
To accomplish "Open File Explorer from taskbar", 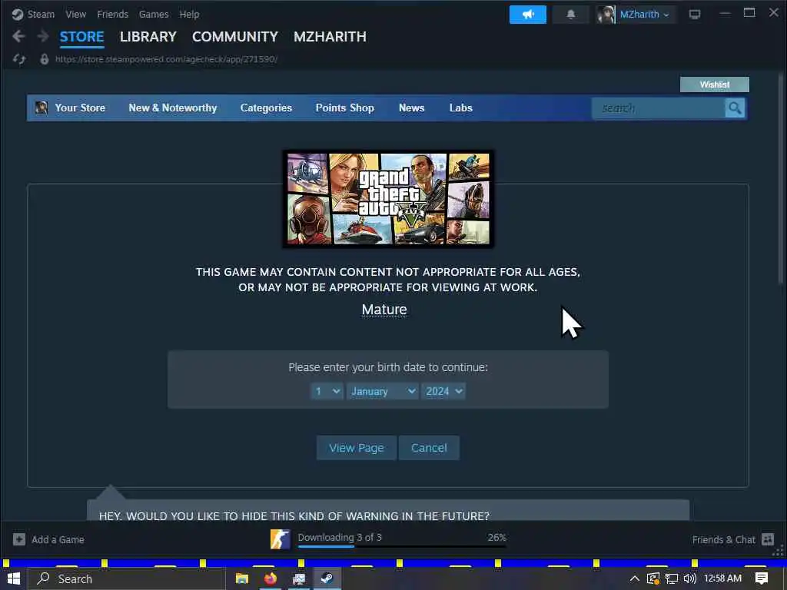I will (x=242, y=578).
